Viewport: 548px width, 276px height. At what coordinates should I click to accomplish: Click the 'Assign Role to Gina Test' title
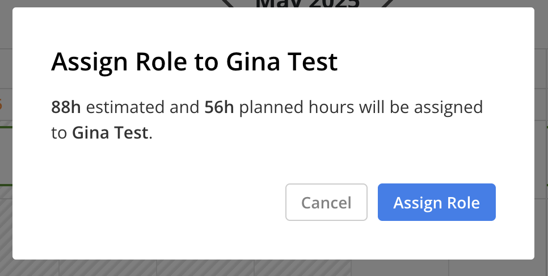pos(195,61)
